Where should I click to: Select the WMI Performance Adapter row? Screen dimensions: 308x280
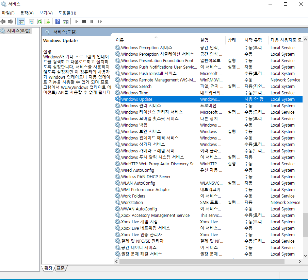(208, 189)
